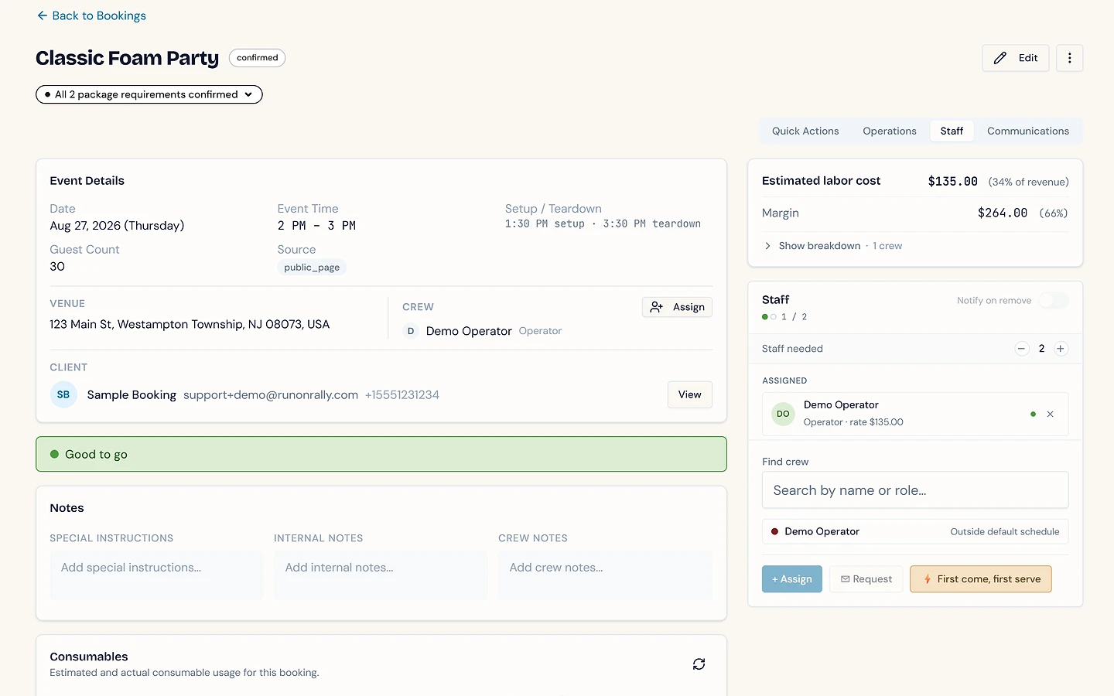This screenshot has width=1114, height=696.
Task: Choose First come, first serve option
Action: click(x=981, y=579)
